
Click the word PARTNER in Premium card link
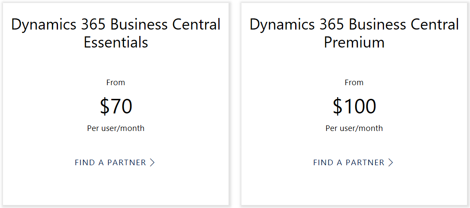pyautogui.click(x=365, y=163)
